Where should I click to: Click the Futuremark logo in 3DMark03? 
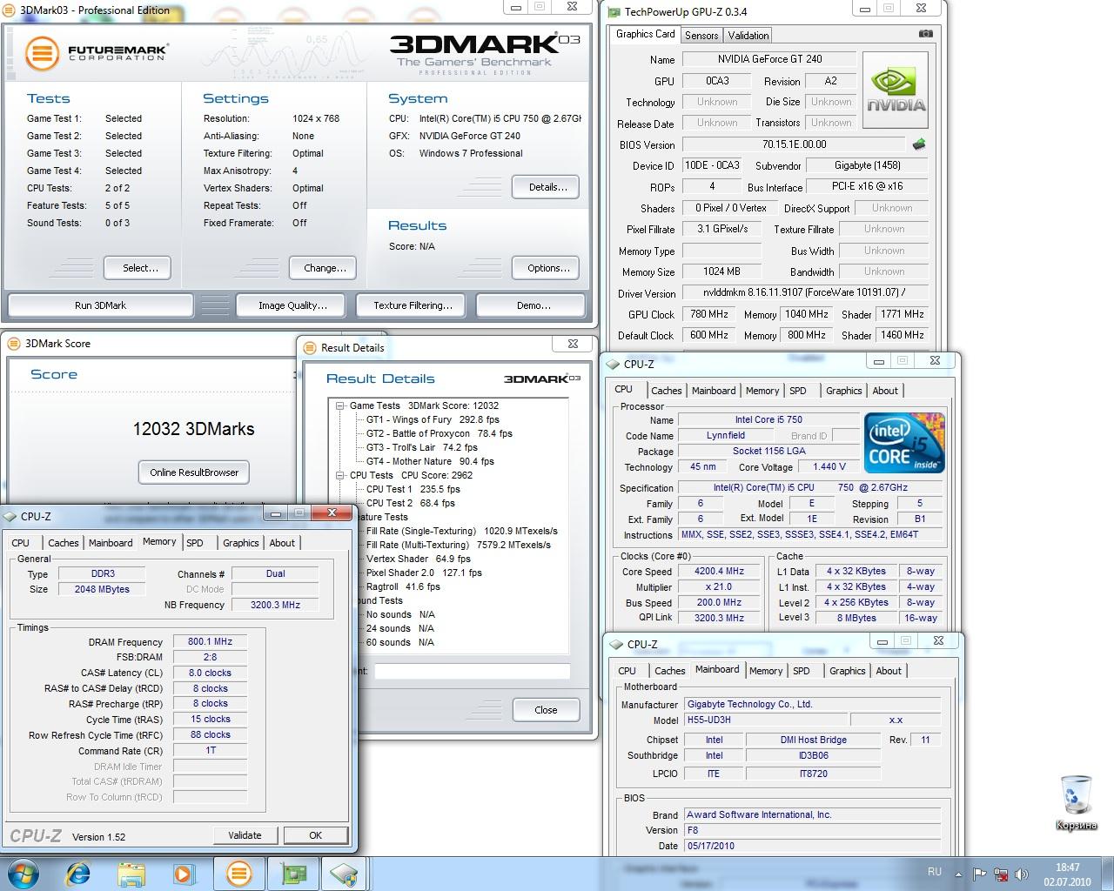(96, 53)
